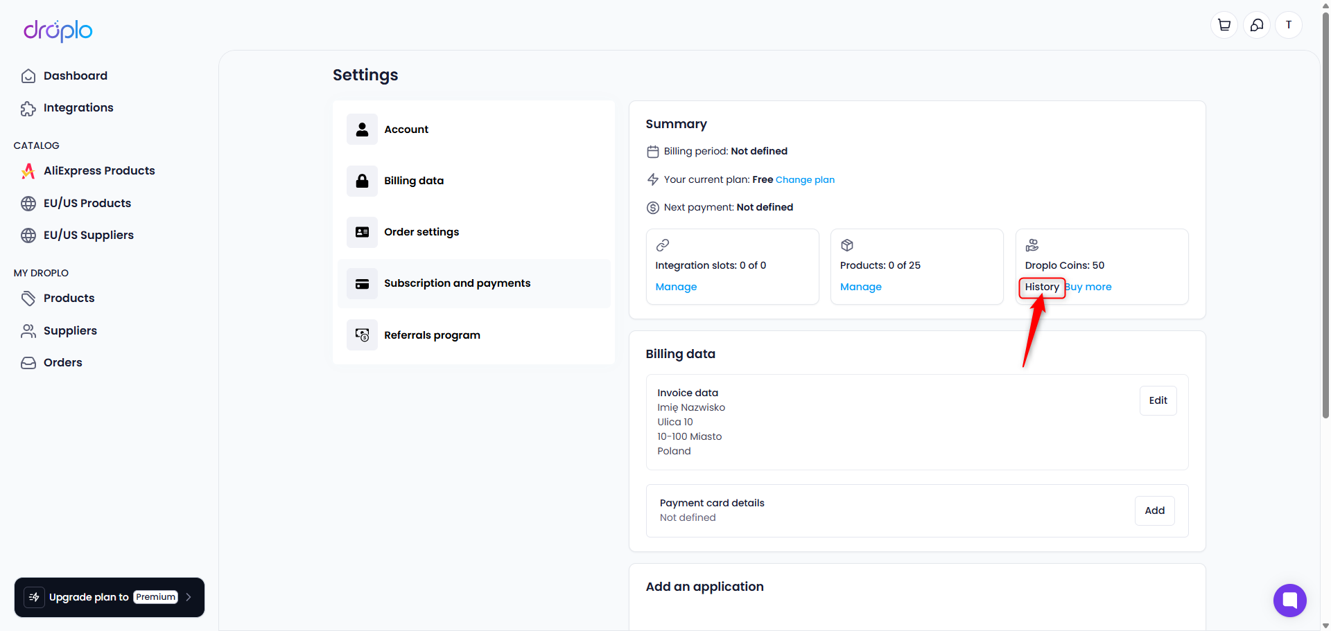Click 'Add an application' heading
Screen dimensions: 1331x631
[x=704, y=587]
